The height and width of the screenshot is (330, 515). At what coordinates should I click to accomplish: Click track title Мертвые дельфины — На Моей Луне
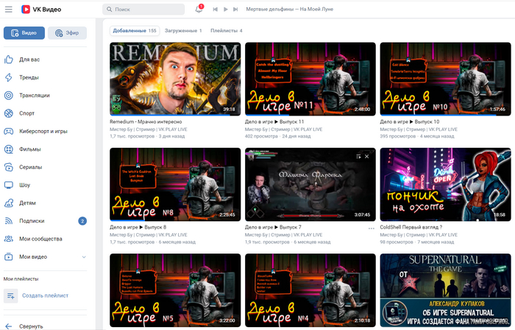pos(290,9)
